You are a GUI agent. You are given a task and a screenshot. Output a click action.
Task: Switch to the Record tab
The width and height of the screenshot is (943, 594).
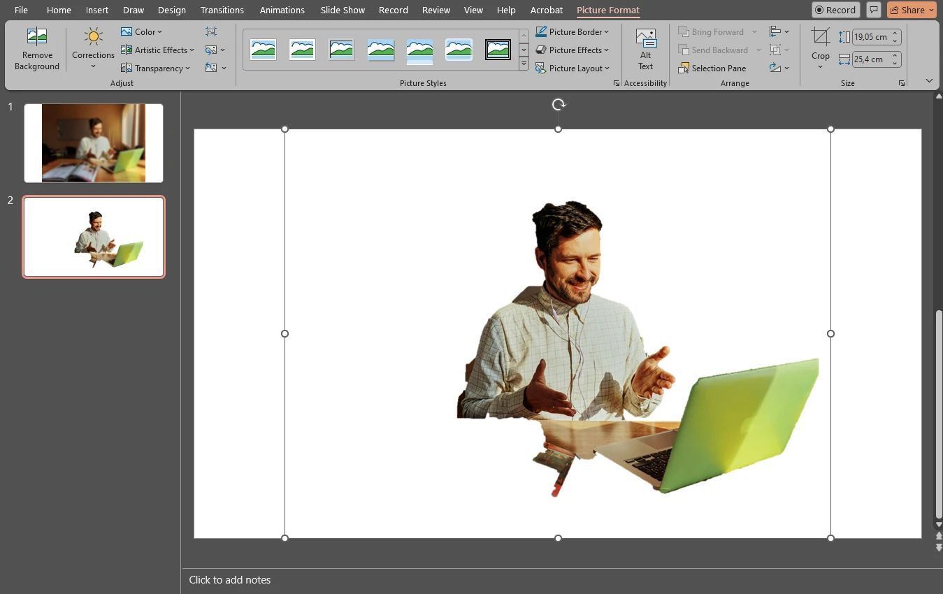tap(394, 10)
